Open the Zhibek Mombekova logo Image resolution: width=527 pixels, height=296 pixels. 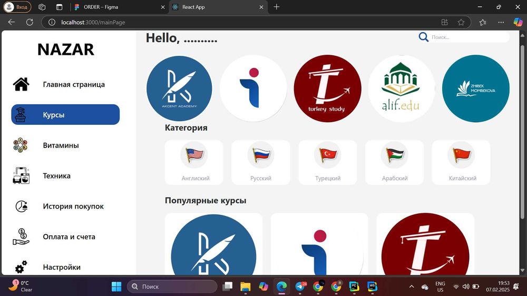click(x=475, y=88)
